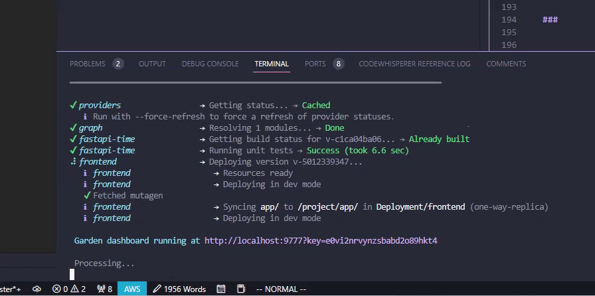Click line number 195 in editor gutter
Image resolution: width=595 pixels, height=296 pixels.
509,33
